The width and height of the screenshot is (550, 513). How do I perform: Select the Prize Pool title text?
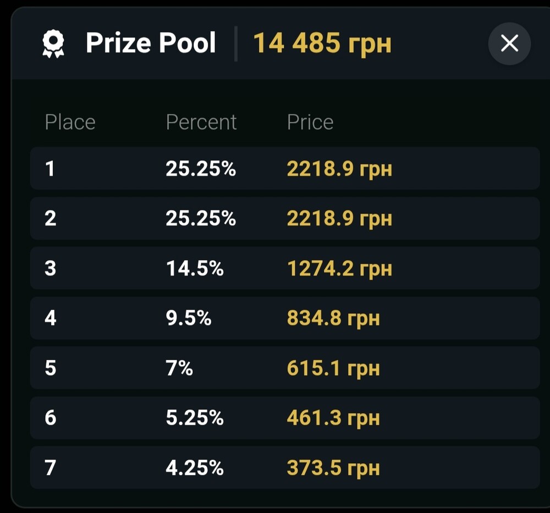(x=151, y=43)
